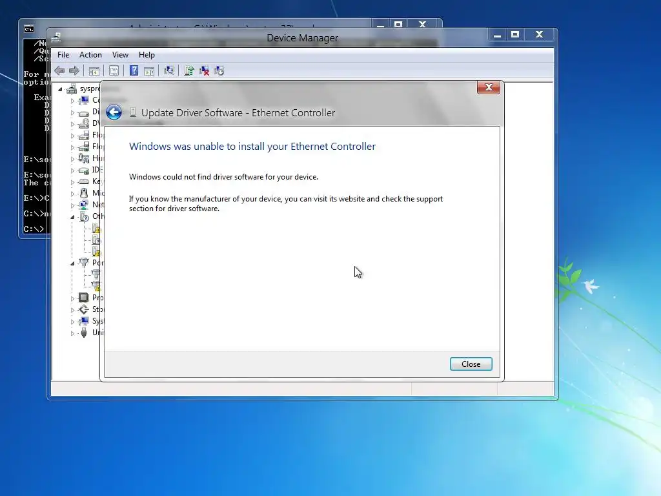Expand the Disk drives category node
The height and width of the screenshot is (496, 661).
click(72, 112)
